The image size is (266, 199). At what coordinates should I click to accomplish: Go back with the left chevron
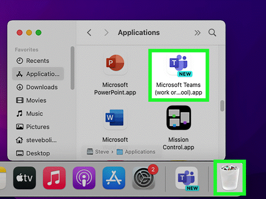coord(89,33)
